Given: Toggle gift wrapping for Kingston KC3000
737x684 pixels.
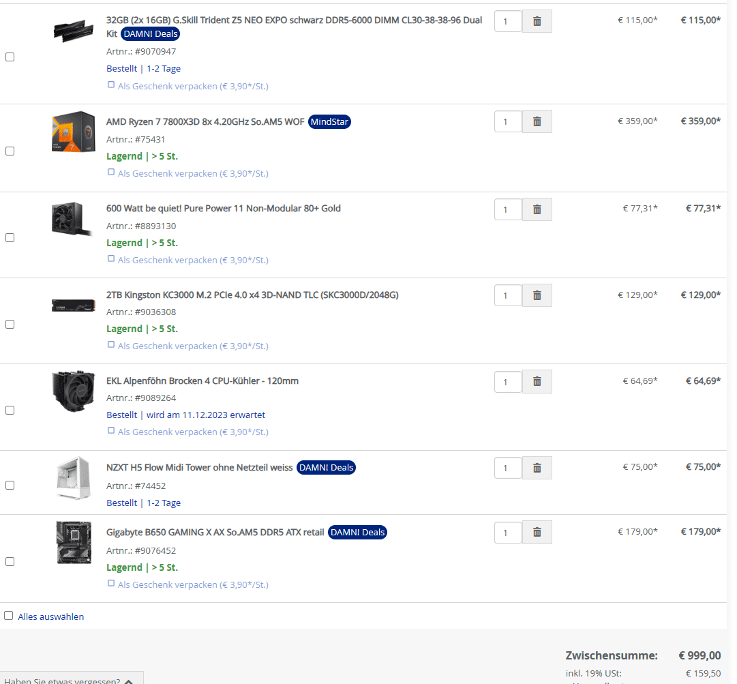Looking at the screenshot, I should pyautogui.click(x=111, y=344).
